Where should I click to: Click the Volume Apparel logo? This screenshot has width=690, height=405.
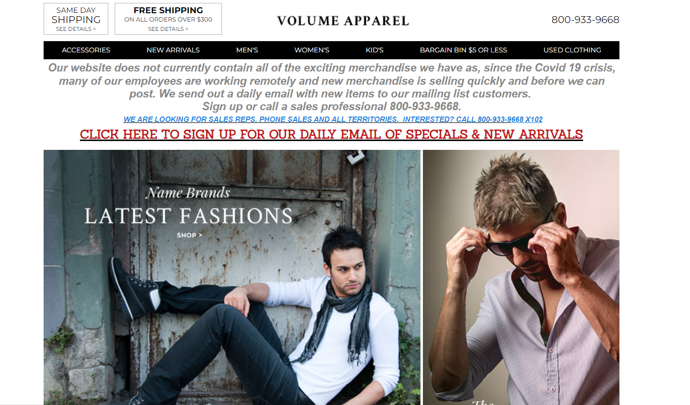343,21
